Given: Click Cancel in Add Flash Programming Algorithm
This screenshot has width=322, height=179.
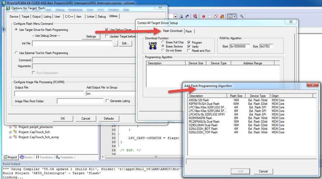Looking at the screenshot, I should (x=263, y=171).
